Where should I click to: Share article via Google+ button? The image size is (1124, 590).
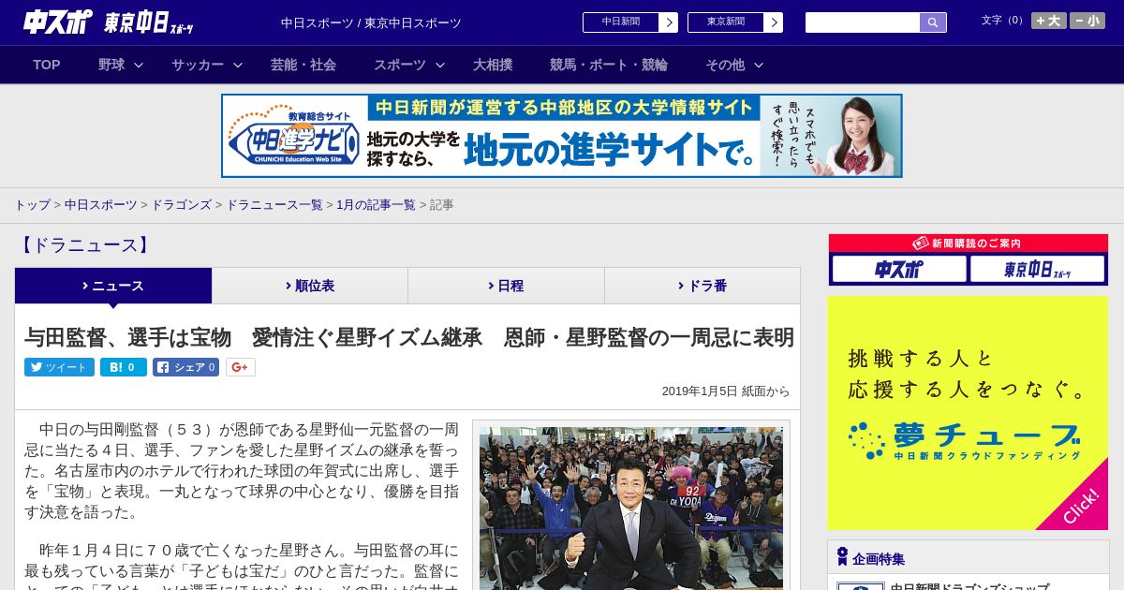point(240,367)
